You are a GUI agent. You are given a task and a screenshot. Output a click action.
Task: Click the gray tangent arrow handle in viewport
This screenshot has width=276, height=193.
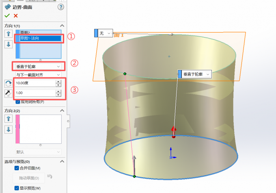pyautogui.click(x=134, y=165)
